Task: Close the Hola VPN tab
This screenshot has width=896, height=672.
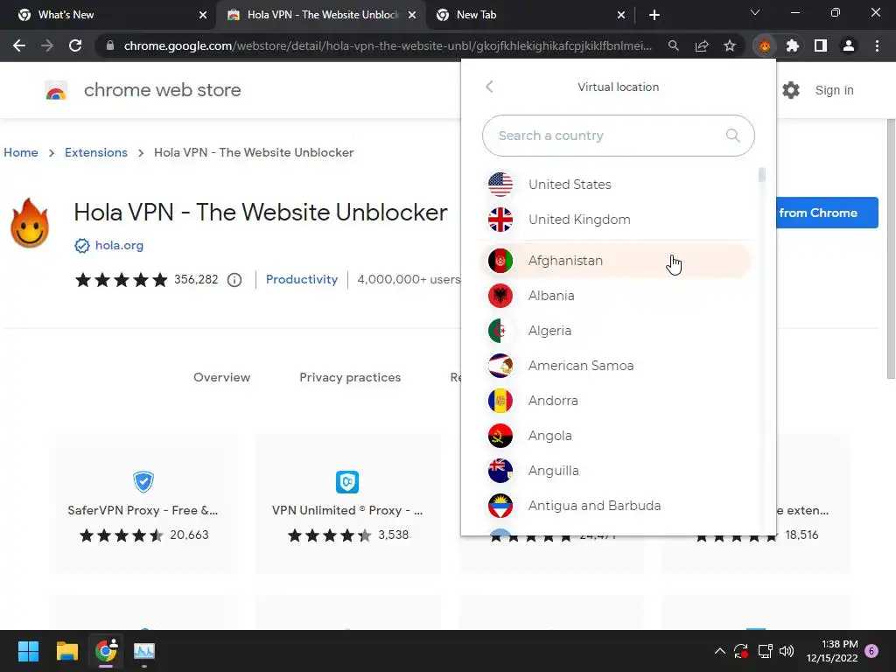Action: click(412, 15)
